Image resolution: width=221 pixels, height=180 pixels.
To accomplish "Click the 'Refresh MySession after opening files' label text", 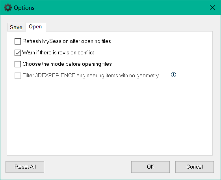I will click(x=67, y=41).
